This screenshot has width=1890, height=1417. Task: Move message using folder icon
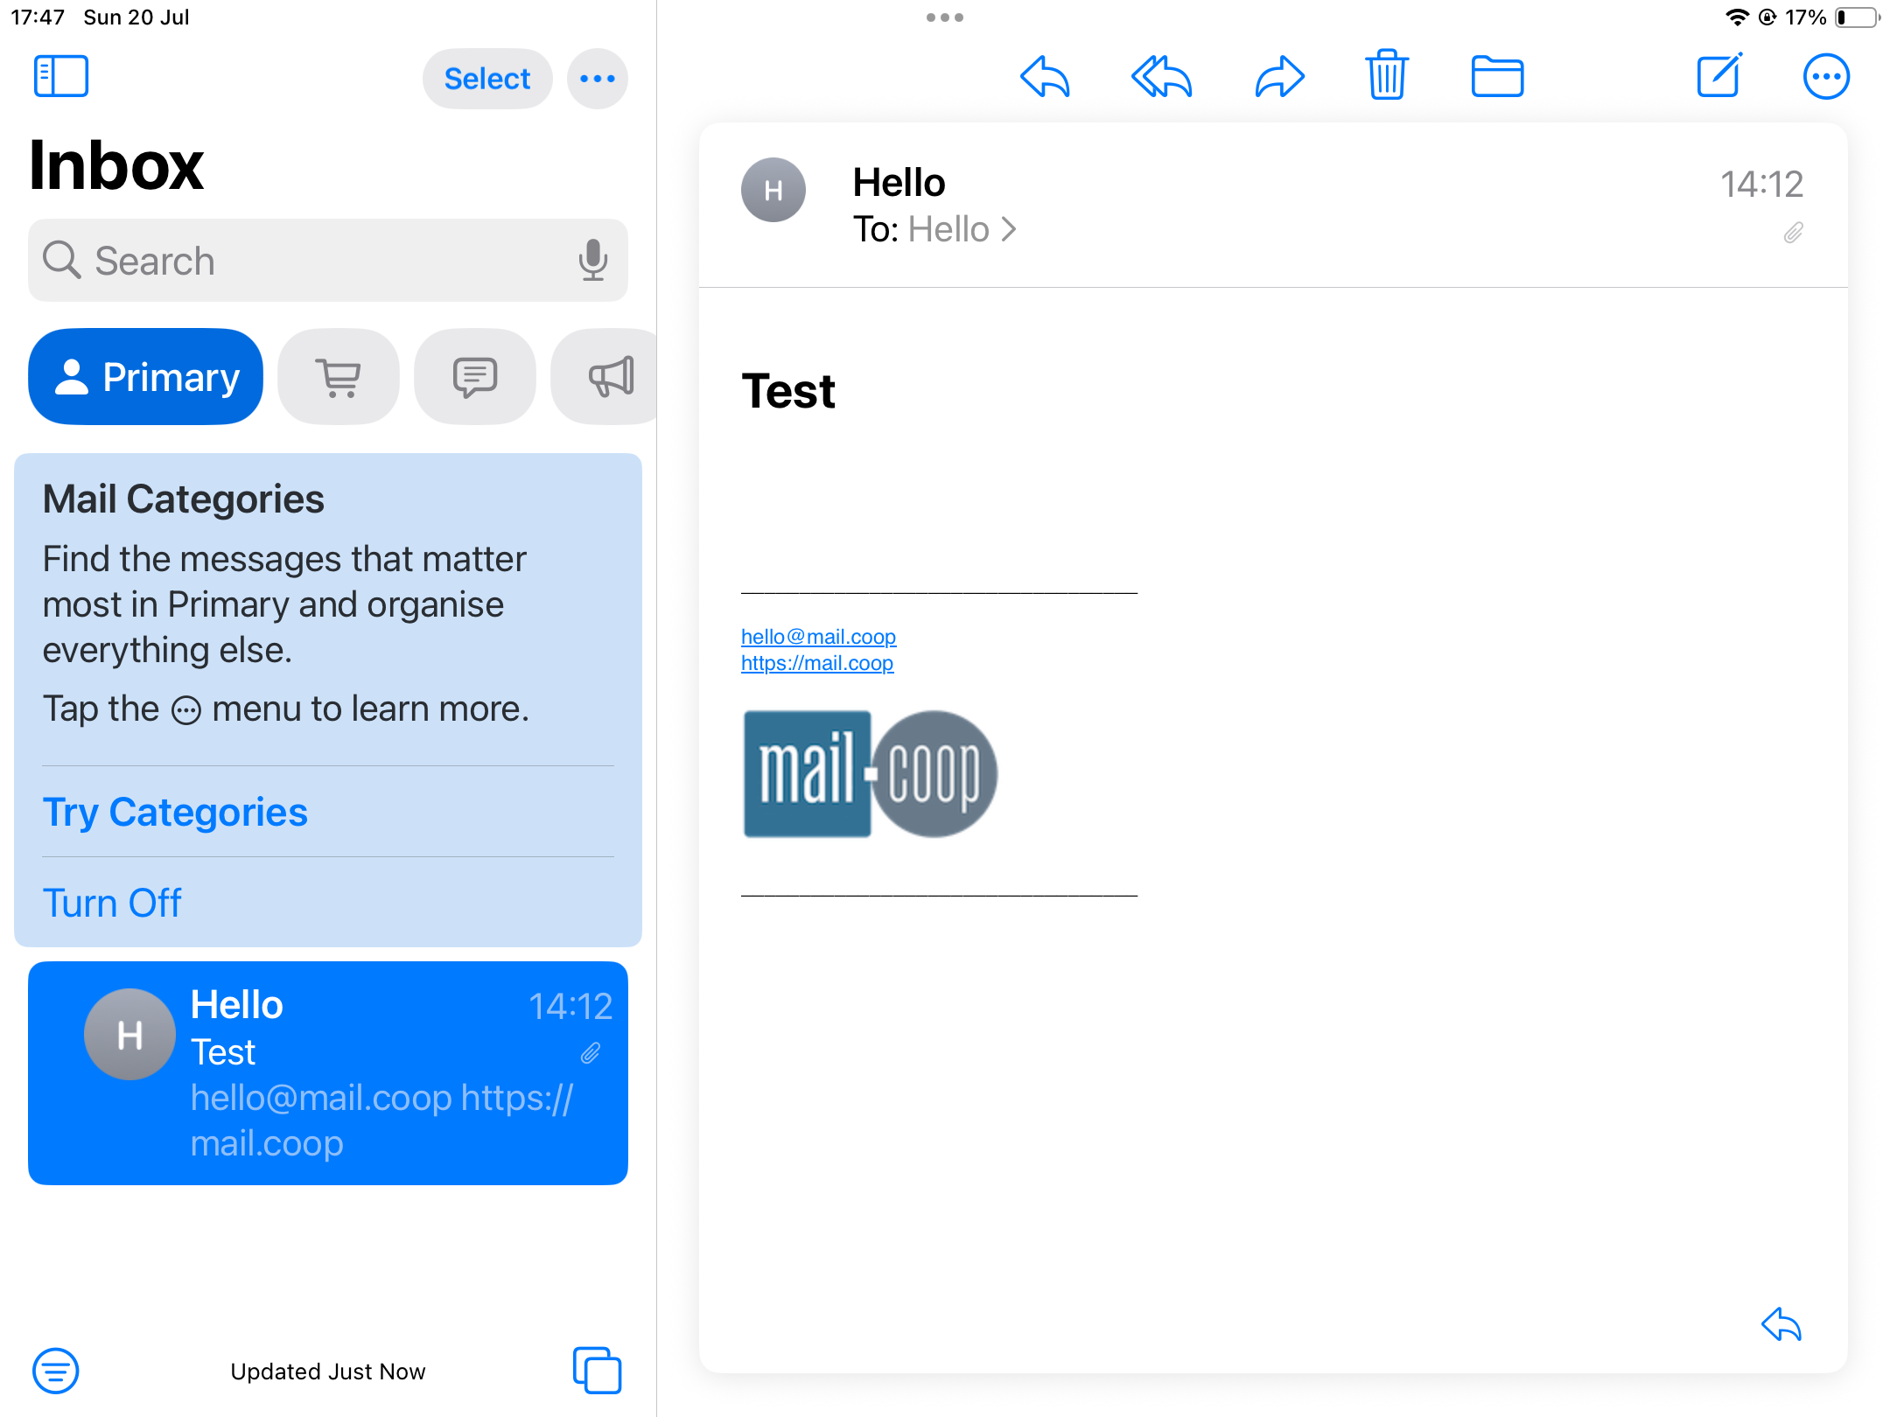1497,77
